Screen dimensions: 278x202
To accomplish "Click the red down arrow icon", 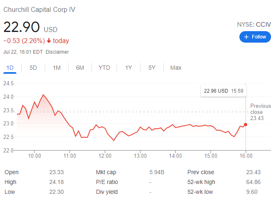I will 48,41.
